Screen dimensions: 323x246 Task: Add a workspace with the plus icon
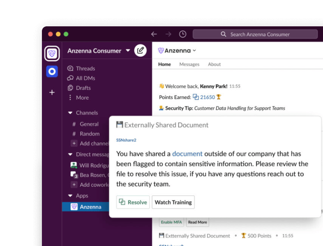52,93
